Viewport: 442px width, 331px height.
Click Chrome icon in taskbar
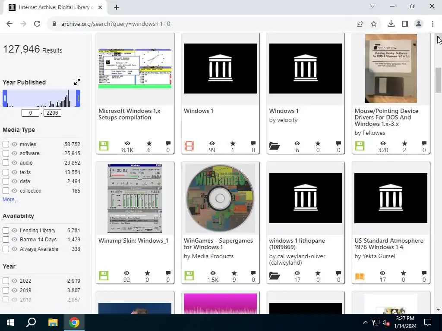(x=74, y=322)
